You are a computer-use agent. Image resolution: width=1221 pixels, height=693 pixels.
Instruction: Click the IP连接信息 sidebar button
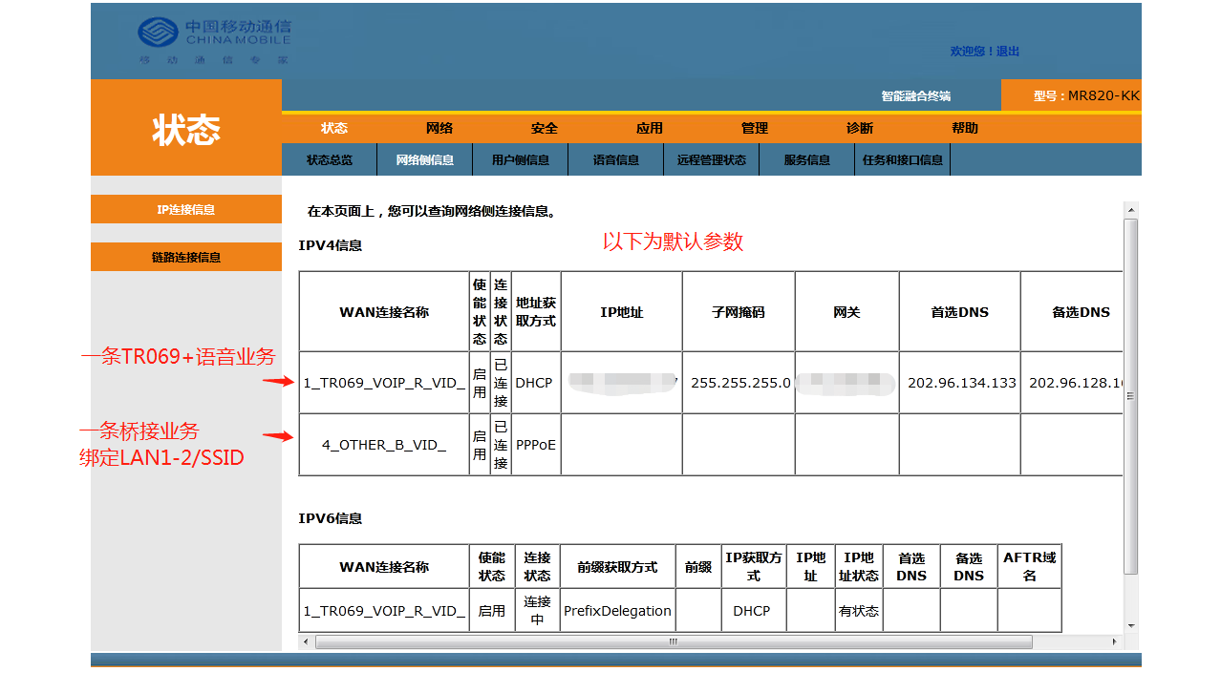pos(186,210)
